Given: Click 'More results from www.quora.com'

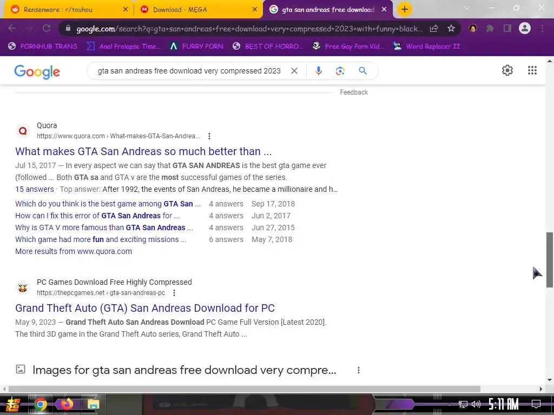Looking at the screenshot, I should [74, 251].
